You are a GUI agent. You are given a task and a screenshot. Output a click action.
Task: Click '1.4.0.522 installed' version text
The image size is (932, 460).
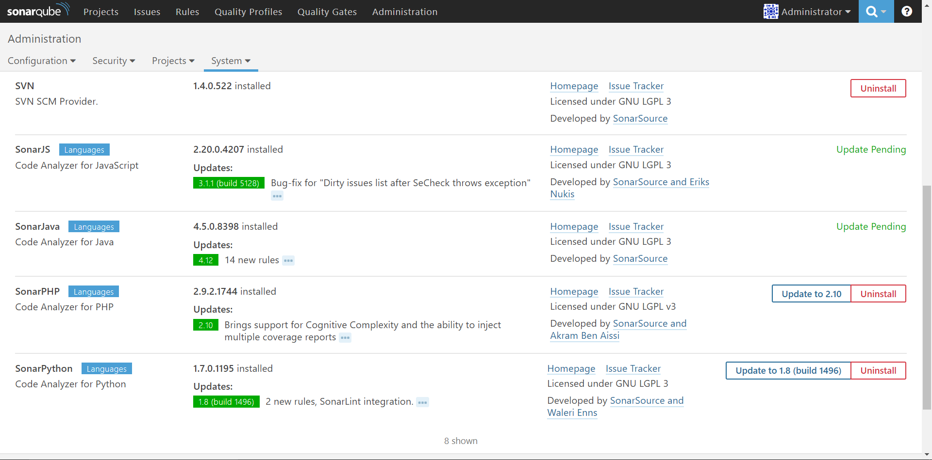click(232, 86)
